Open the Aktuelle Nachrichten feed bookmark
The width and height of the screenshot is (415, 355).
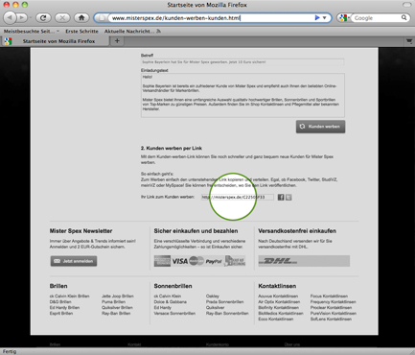(x=132, y=31)
